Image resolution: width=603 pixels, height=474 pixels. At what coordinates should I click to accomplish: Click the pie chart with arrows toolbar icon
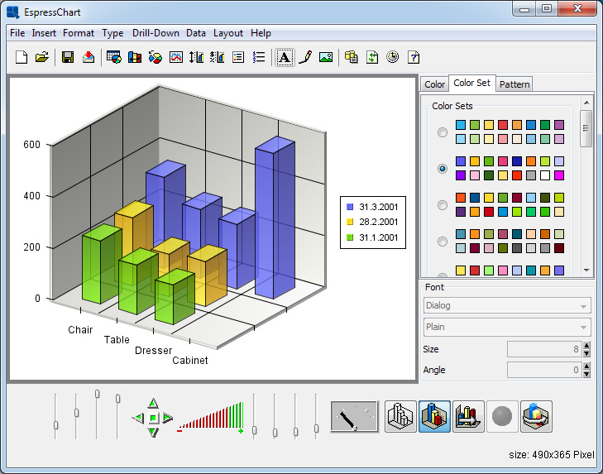tap(156, 57)
